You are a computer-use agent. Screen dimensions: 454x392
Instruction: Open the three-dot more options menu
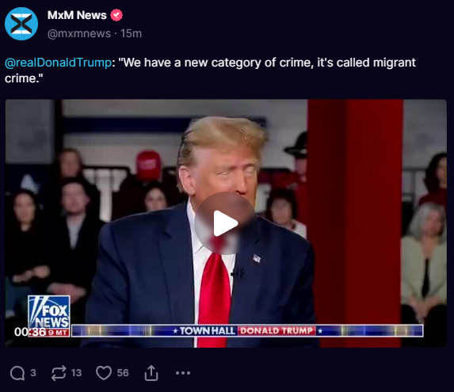coord(183,373)
